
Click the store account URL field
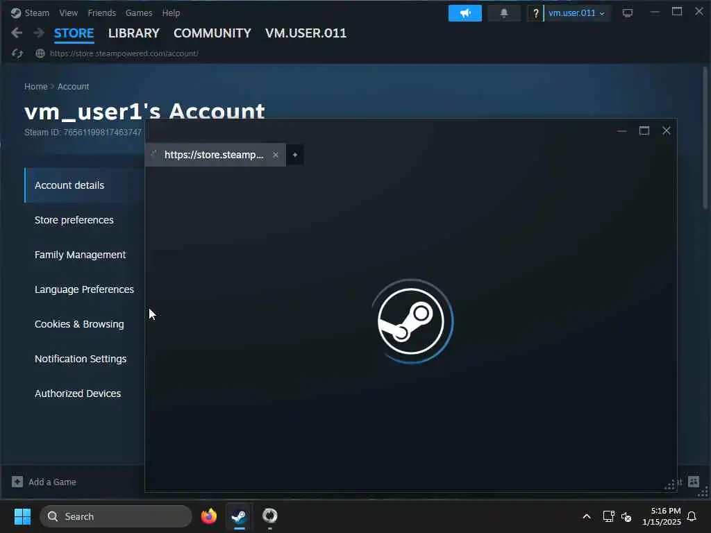point(124,53)
